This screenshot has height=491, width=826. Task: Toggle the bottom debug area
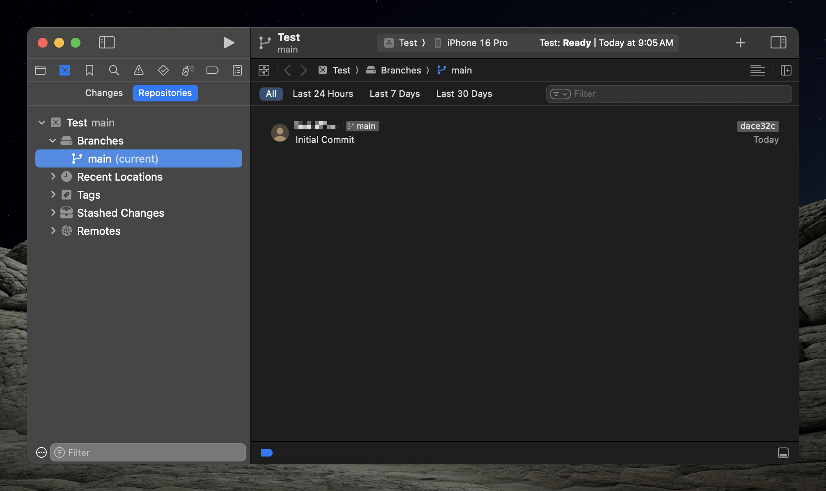pyautogui.click(x=783, y=453)
